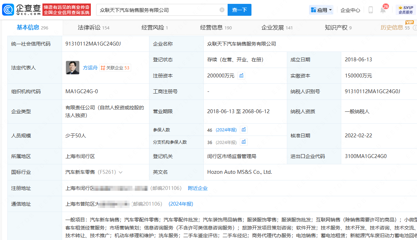Open notifications bell with 26 badge
The height and width of the screenshot is (240, 417).
pos(383,10)
